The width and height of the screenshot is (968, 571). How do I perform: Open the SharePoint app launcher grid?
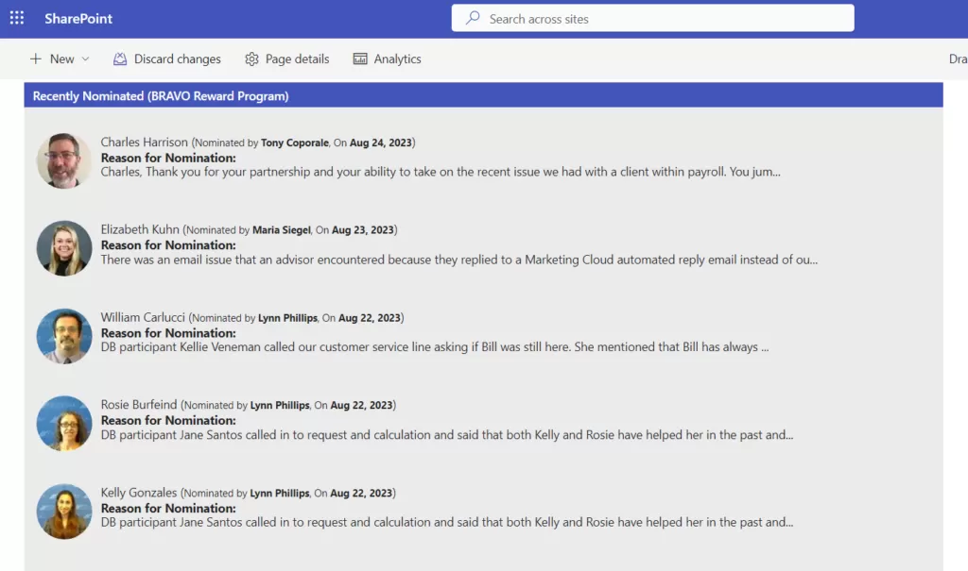coord(17,18)
